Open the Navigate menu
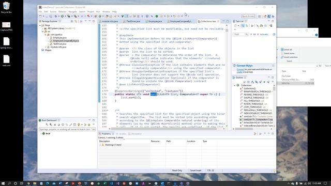This screenshot has width=331, height=186. (72, 11)
